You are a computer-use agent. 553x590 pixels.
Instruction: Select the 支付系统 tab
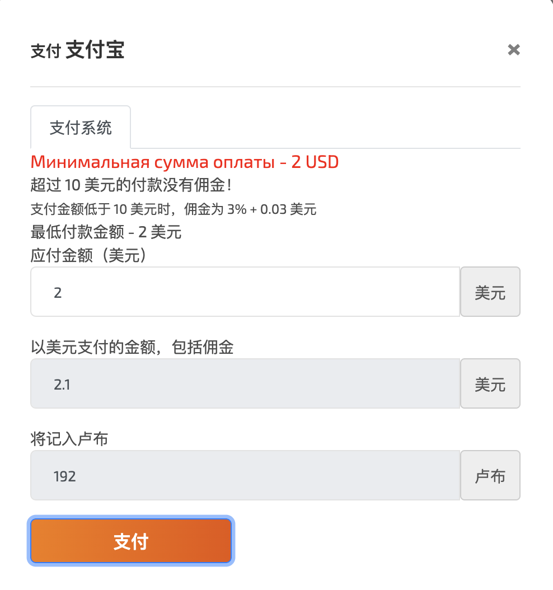81,128
